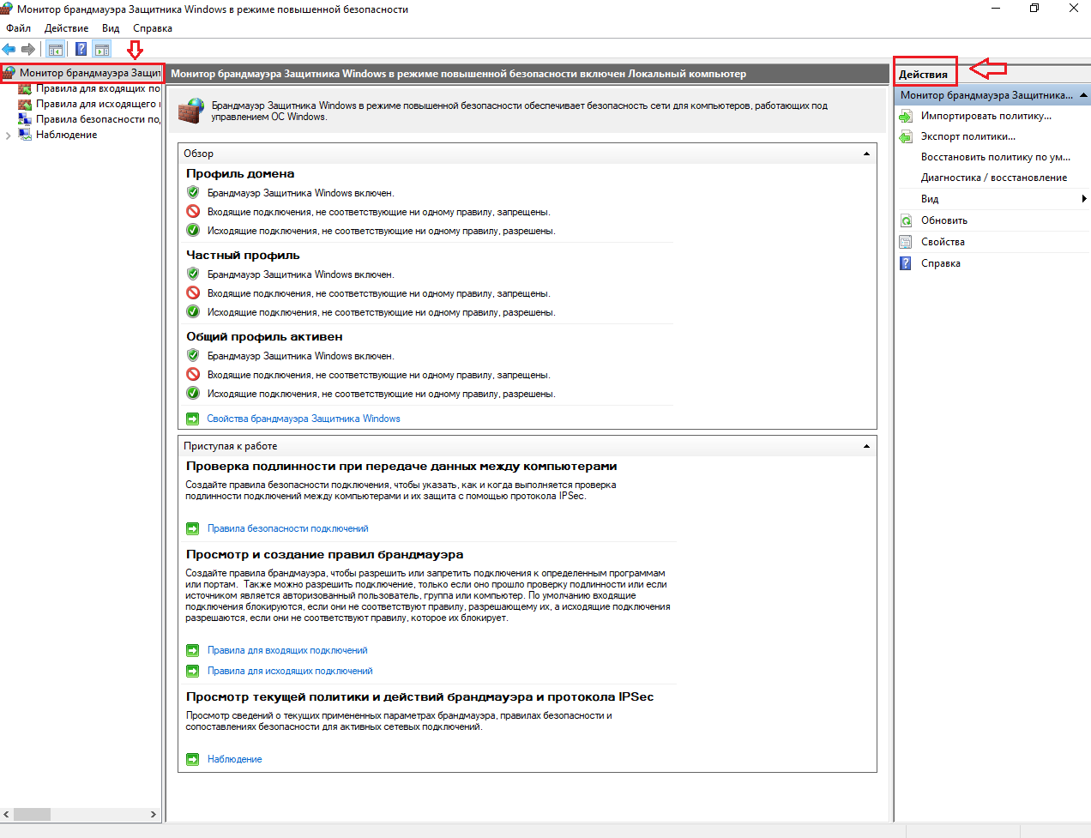Open Свойства брандмауэра Защитника Windows link
Screen dimensions: 1091x838
pos(304,419)
